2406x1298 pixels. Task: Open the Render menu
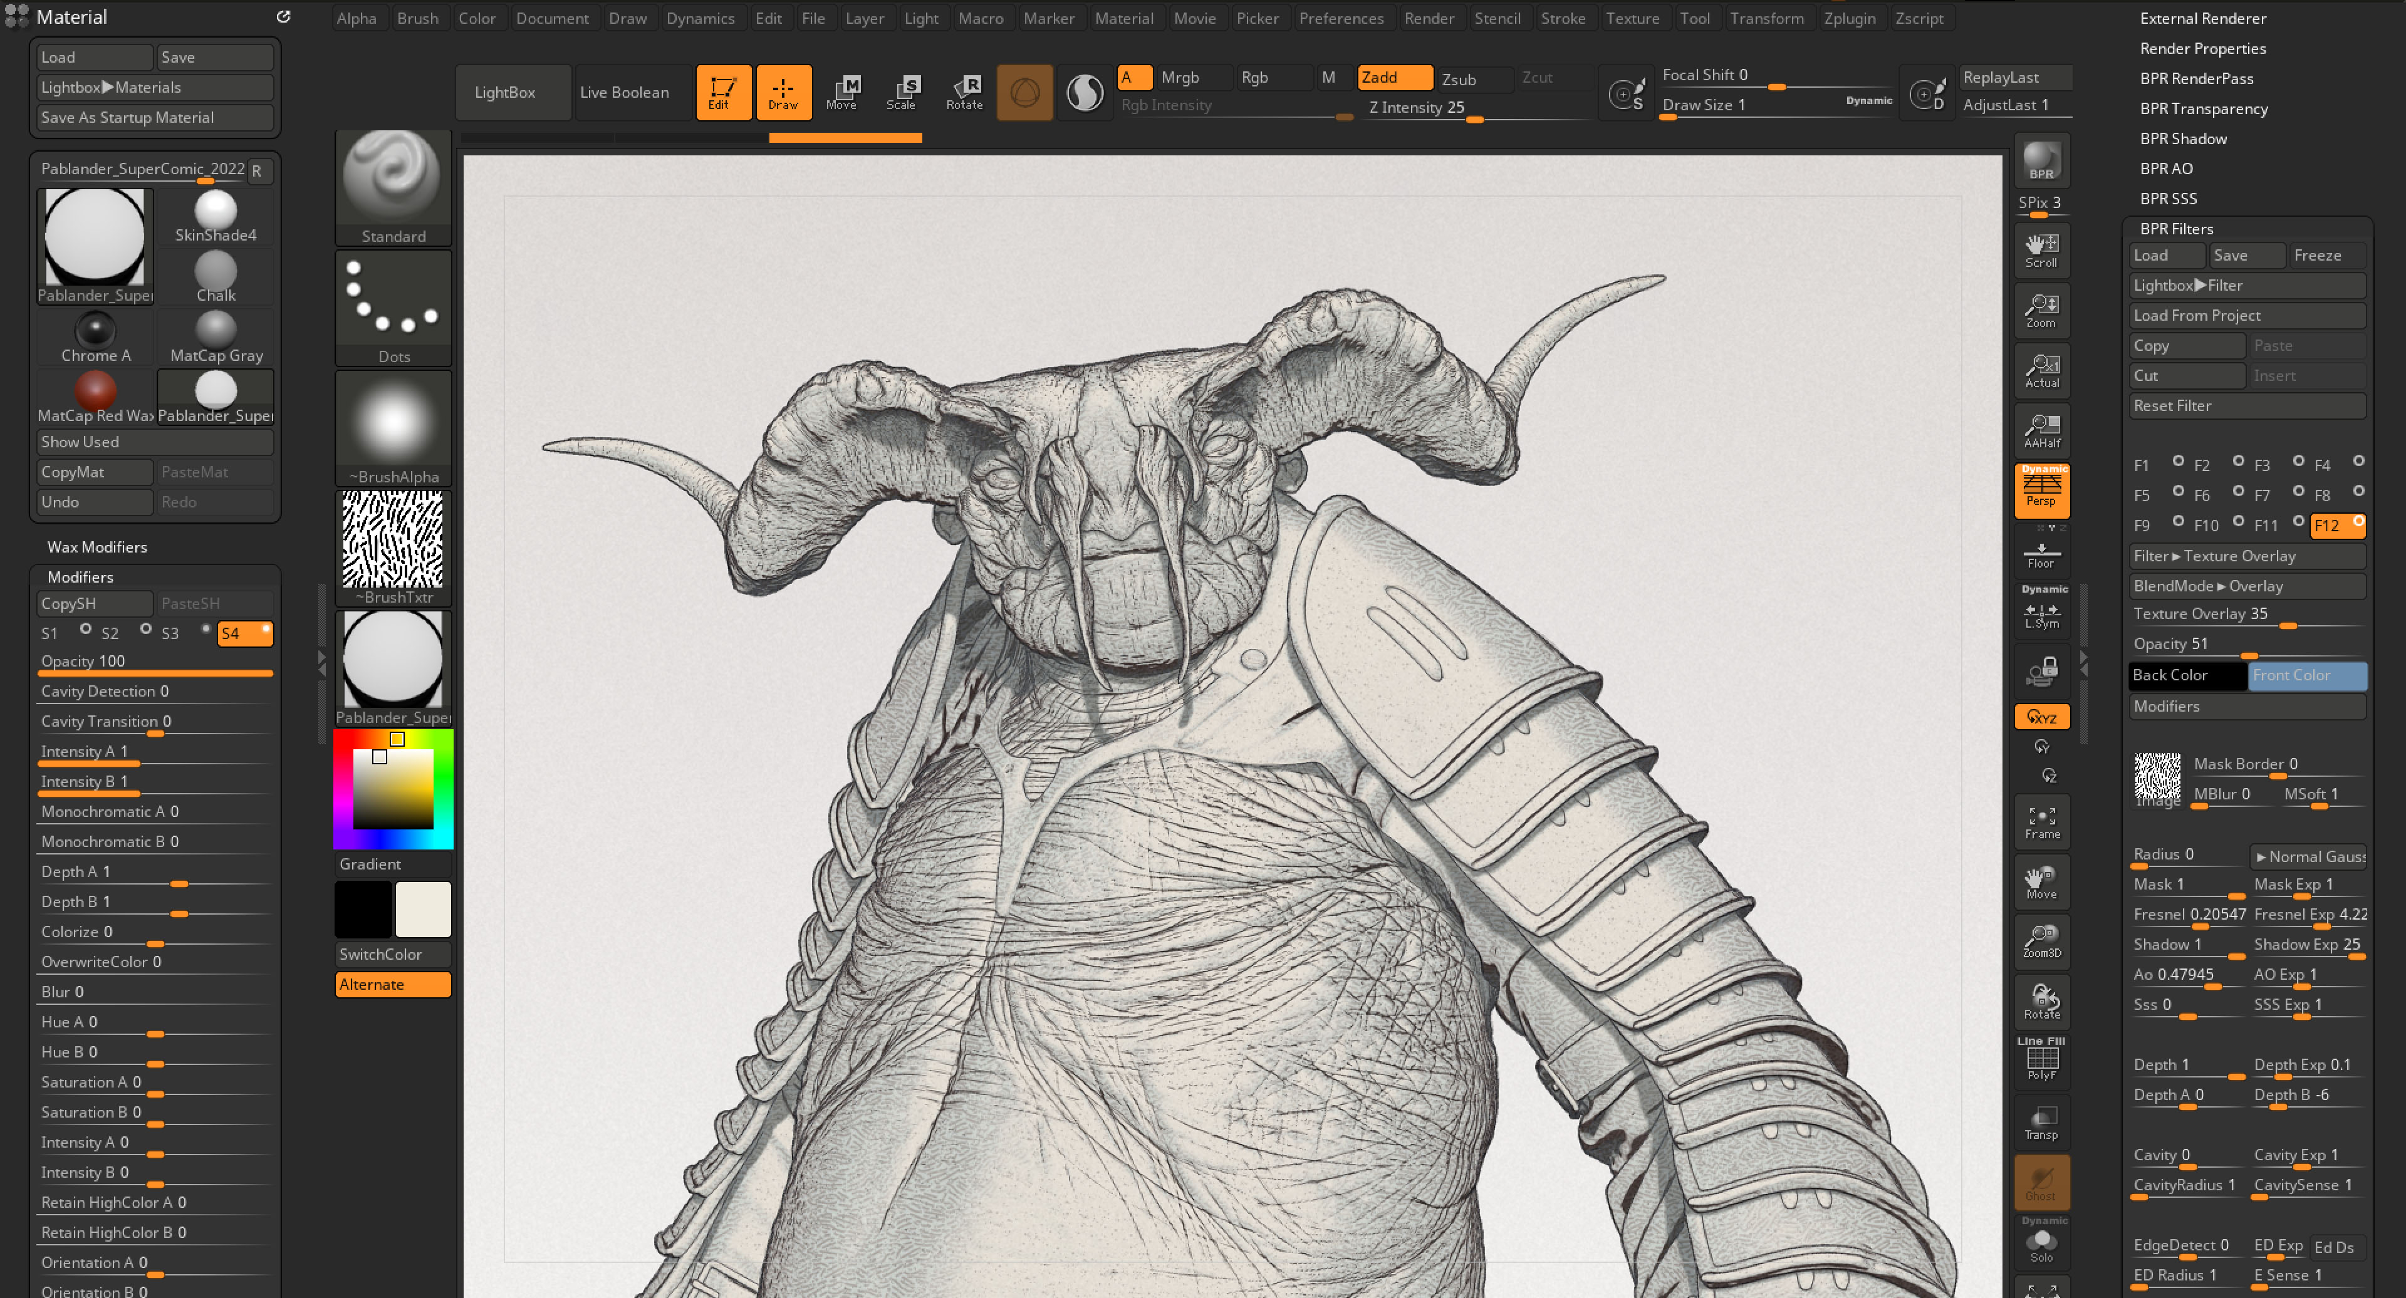pos(1429,18)
